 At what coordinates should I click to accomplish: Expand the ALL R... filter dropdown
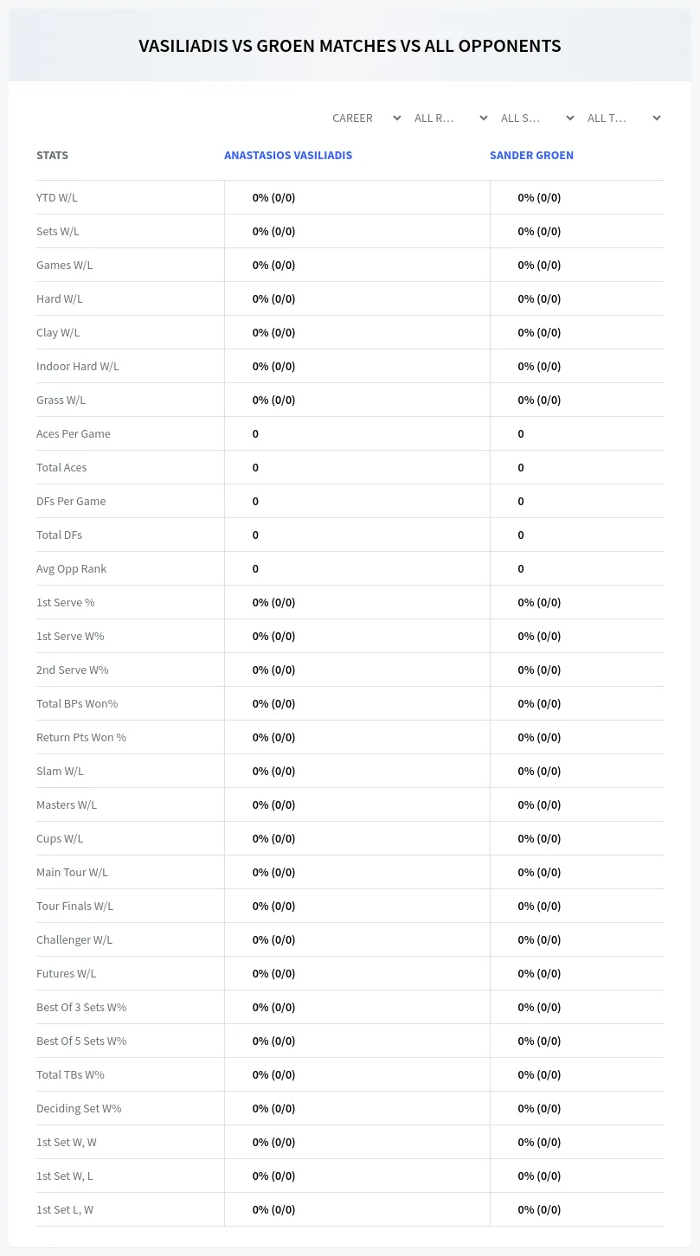(x=451, y=118)
